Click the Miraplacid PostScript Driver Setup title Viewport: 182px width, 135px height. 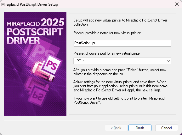pyautogui.click(x=30, y=4)
